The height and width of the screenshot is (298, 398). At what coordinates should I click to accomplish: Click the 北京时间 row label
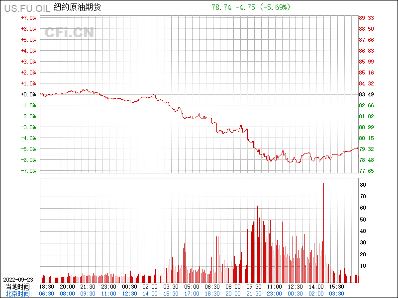point(18,294)
